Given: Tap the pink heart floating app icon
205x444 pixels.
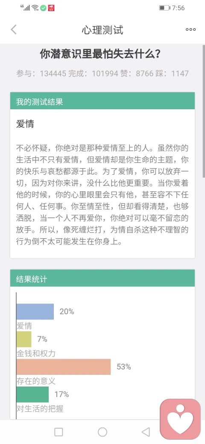Looking at the screenshot, I should point(180,419).
